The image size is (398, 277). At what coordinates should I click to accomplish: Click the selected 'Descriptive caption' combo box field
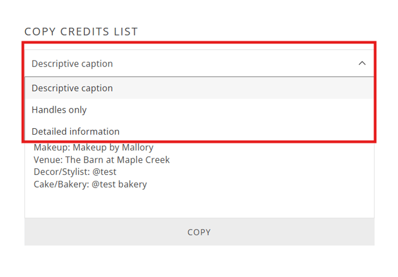click(x=178, y=63)
